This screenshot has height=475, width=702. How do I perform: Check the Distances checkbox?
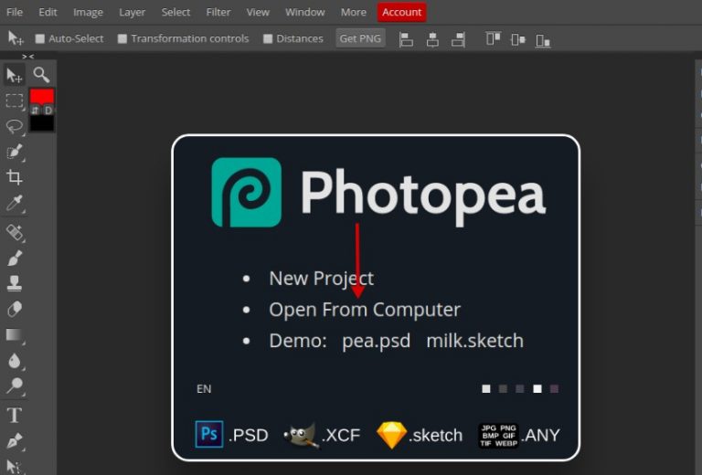tap(268, 38)
